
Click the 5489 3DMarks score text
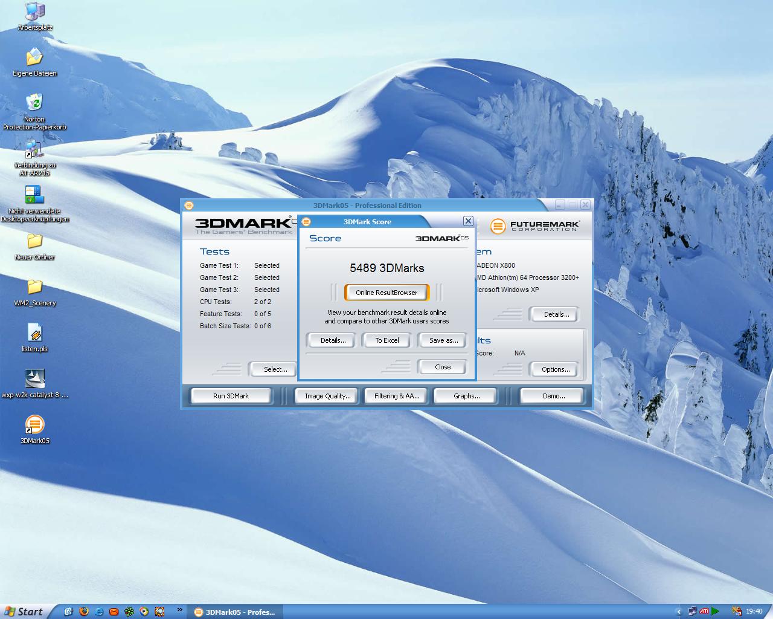coord(387,268)
